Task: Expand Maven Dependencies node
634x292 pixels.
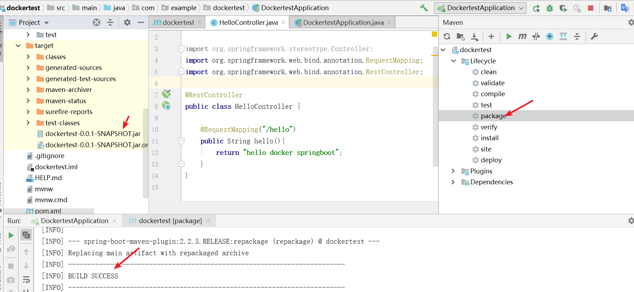Action: click(x=453, y=182)
